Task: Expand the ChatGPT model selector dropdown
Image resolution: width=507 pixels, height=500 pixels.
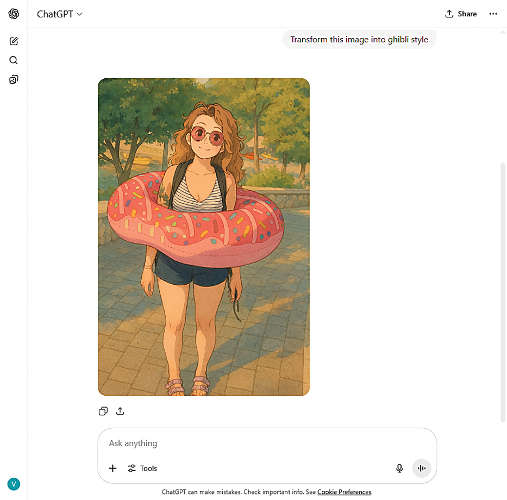Action: click(59, 14)
